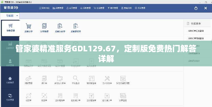Click the 管家婆D9 logo
Viewport: 212px width, 107px height.
pyautogui.click(x=11, y=8)
